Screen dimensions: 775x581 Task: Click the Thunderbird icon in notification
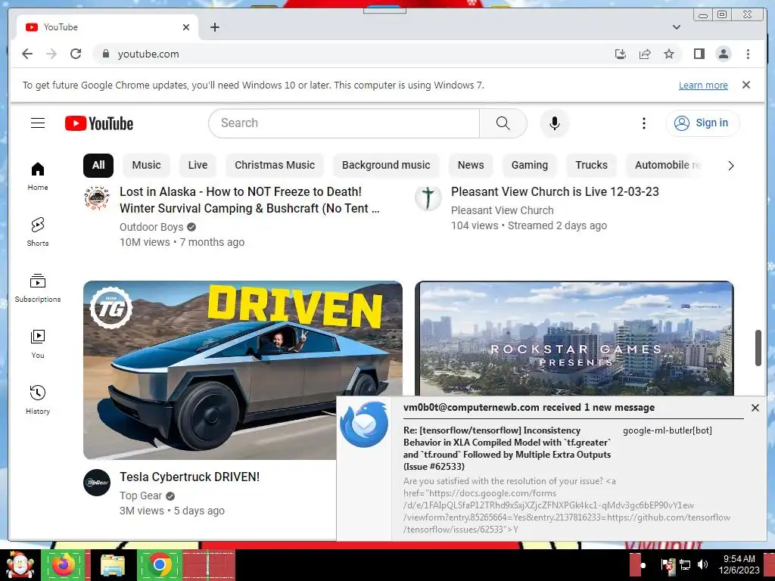coord(364,424)
